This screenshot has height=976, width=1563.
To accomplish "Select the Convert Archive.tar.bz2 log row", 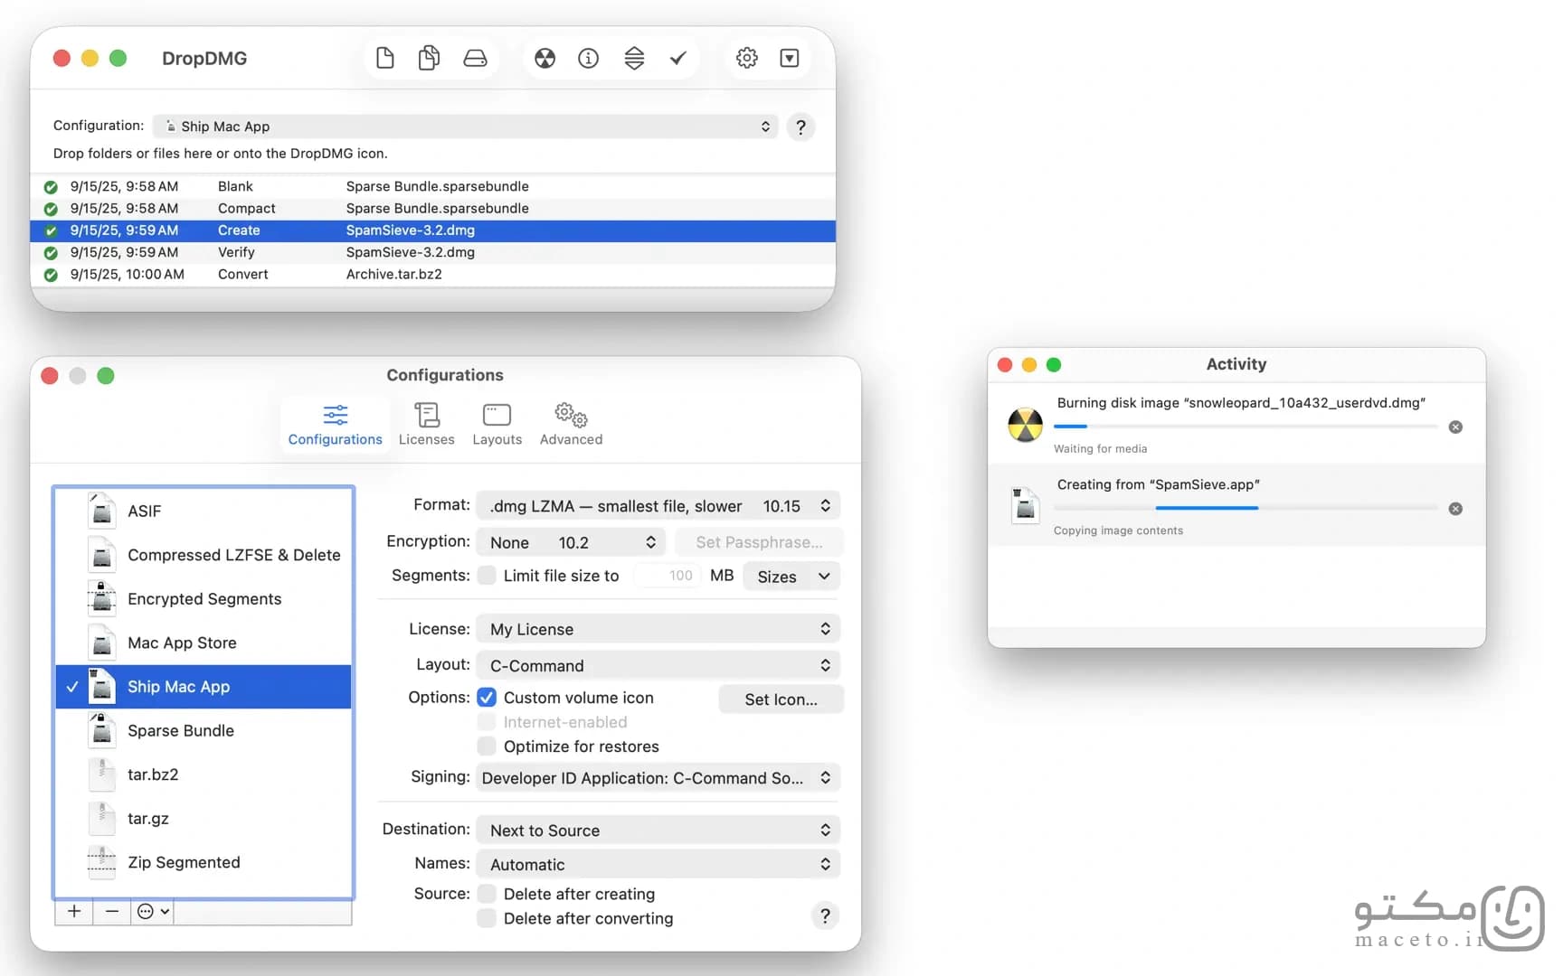I will pos(432,274).
